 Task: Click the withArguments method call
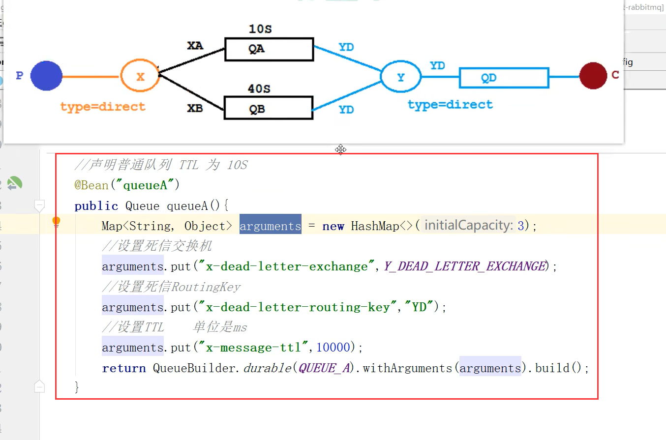point(407,368)
